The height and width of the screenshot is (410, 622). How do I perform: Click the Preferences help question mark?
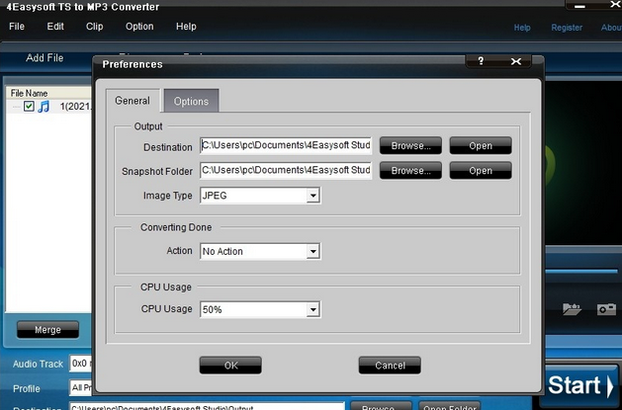pyautogui.click(x=481, y=61)
